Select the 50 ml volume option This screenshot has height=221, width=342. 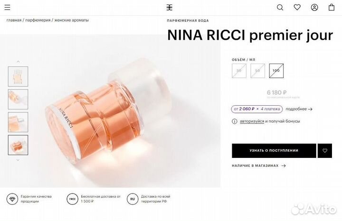(x=257, y=71)
